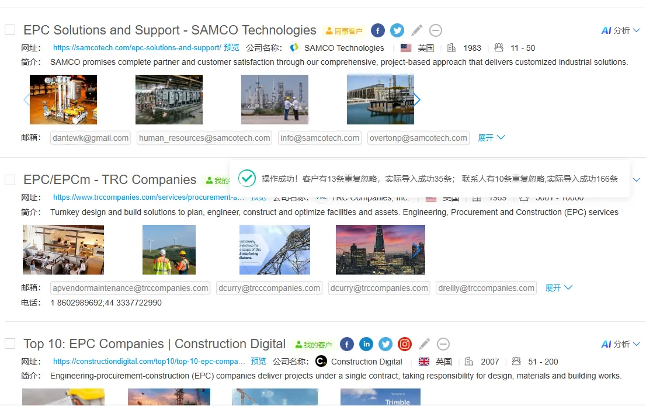Screen dimensions: 646x406
Task: Preview the Construction Digital site with 预览
Action: 258,361
